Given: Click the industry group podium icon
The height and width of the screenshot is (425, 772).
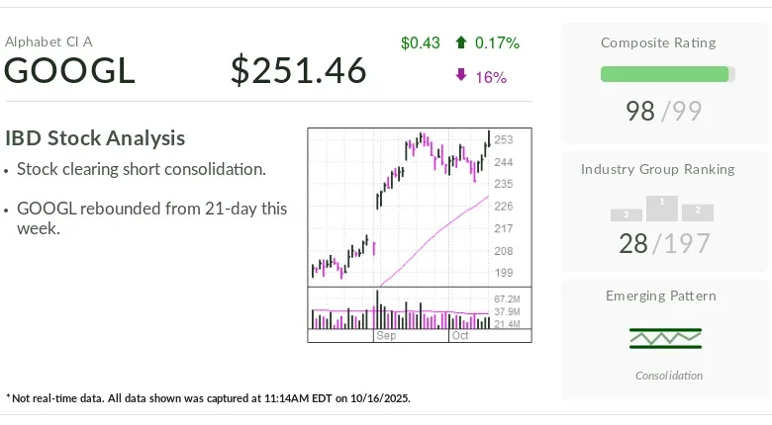Looking at the screenshot, I should pyautogui.click(x=663, y=209).
